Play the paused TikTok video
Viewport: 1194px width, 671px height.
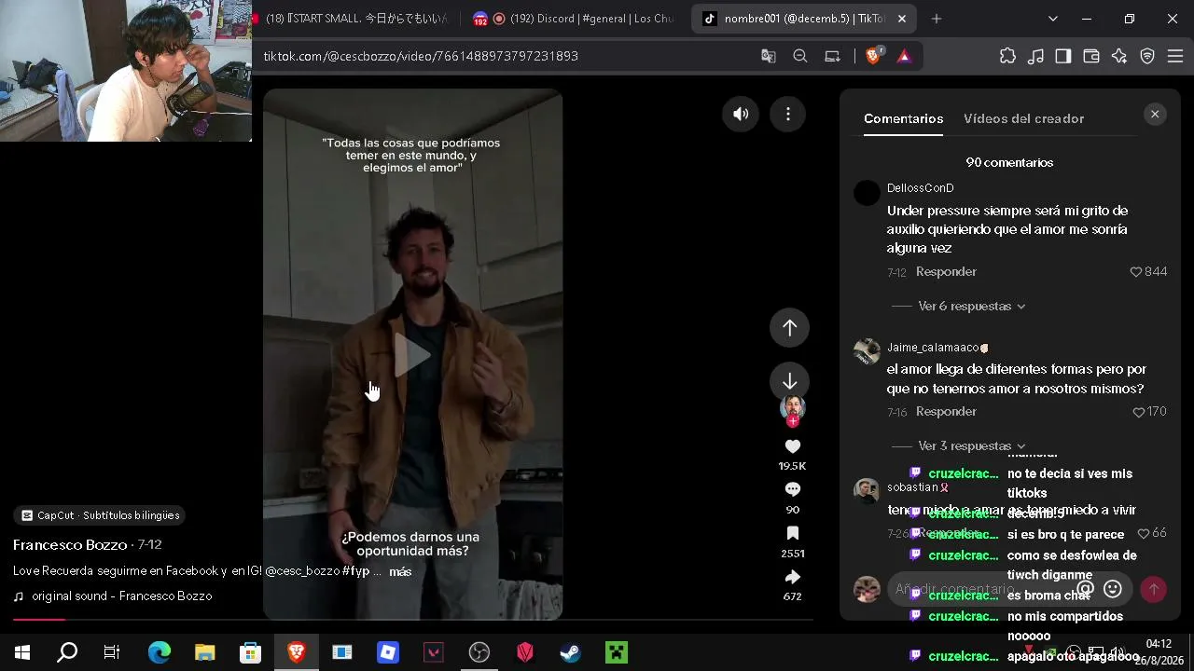coord(411,355)
